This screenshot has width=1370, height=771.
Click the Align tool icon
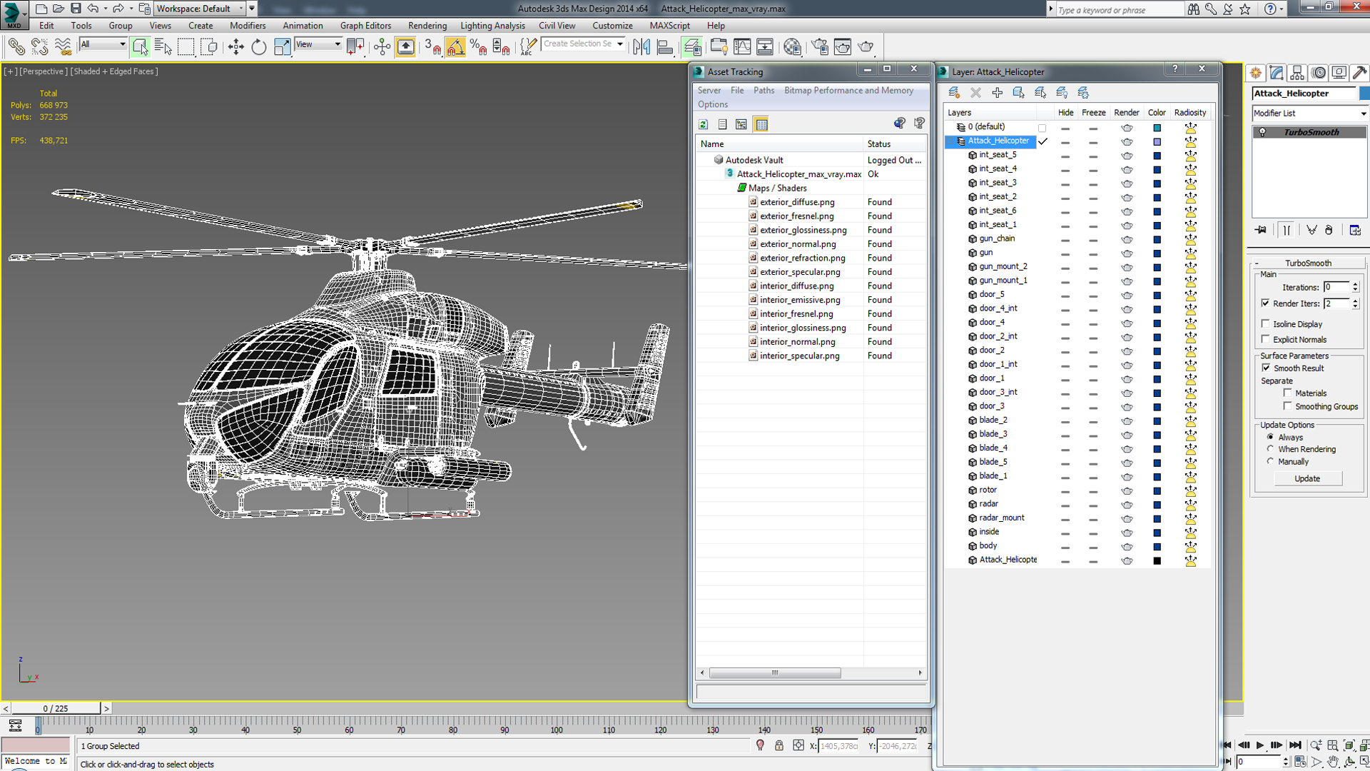pyautogui.click(x=665, y=47)
